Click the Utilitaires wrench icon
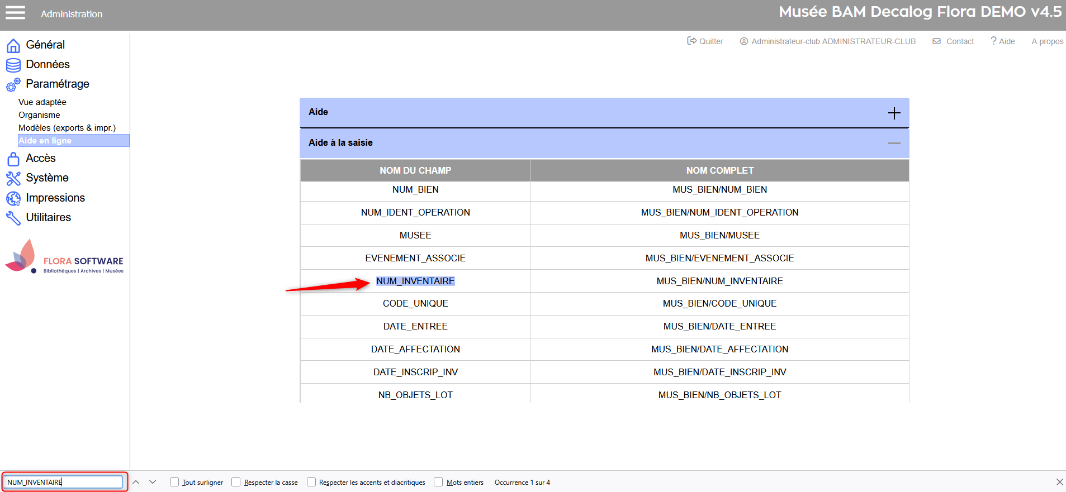The width and height of the screenshot is (1066, 492). click(13, 218)
